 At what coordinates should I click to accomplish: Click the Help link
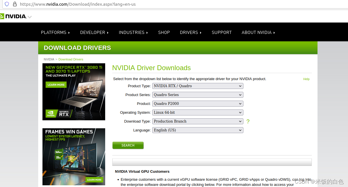coord(306,79)
